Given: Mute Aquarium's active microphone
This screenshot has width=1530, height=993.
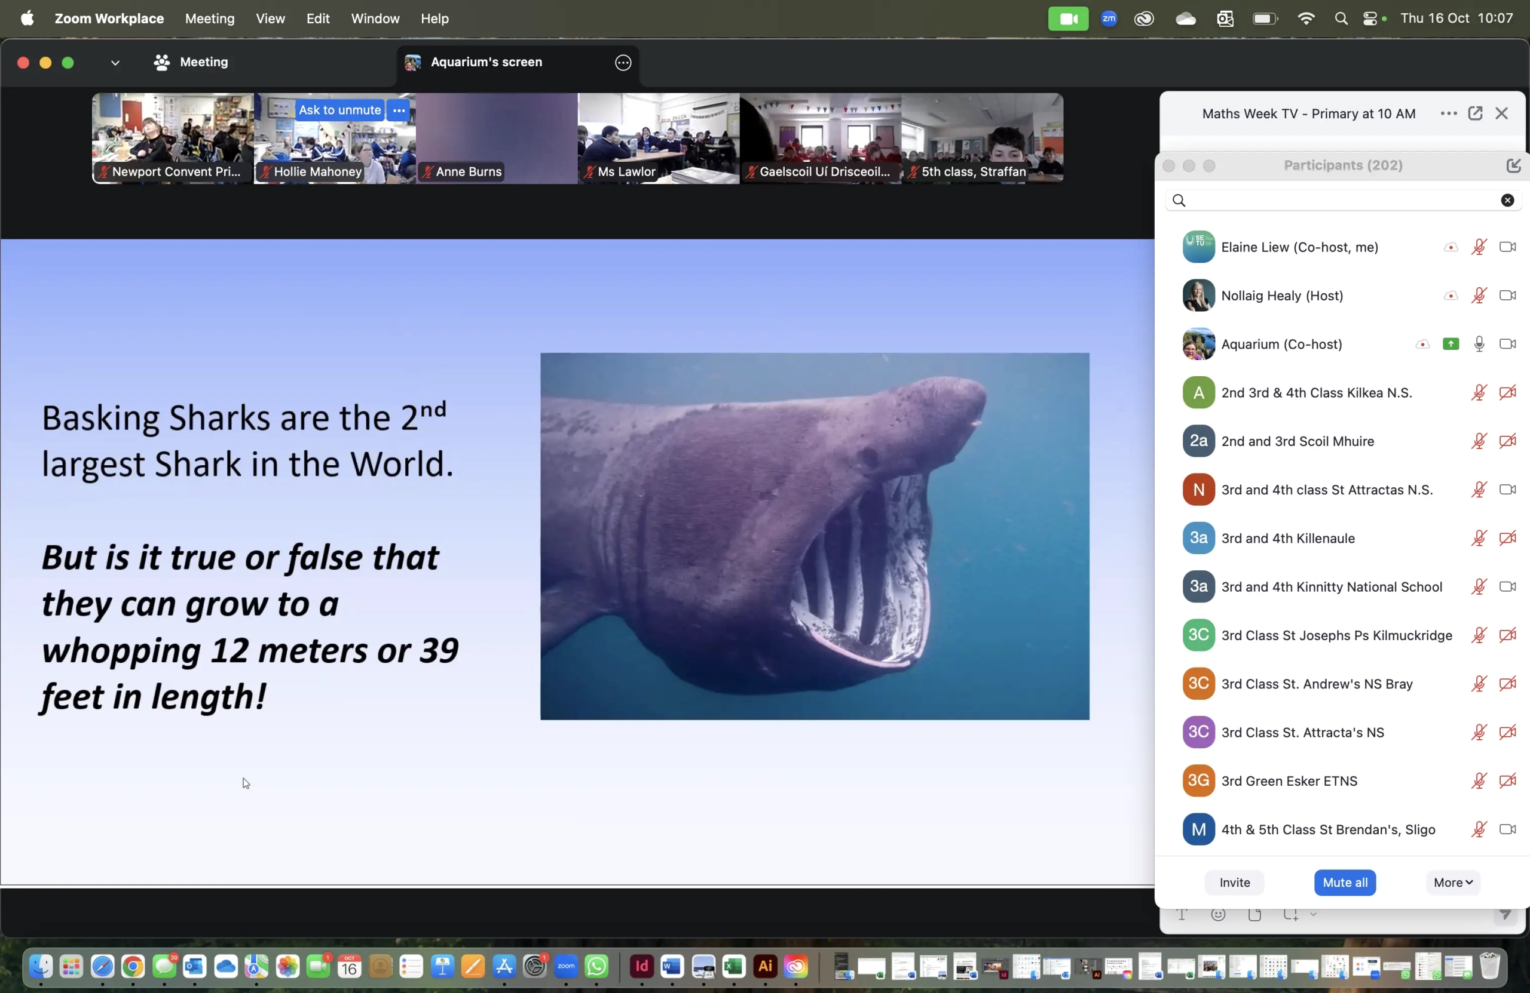Looking at the screenshot, I should (1480, 345).
